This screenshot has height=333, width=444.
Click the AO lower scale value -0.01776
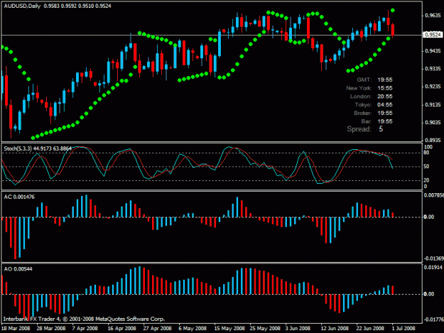coord(433,320)
